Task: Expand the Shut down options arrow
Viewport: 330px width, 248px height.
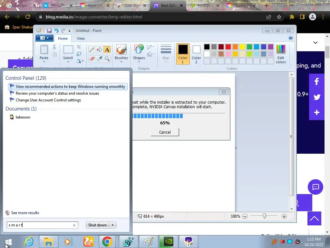Action: point(113,225)
